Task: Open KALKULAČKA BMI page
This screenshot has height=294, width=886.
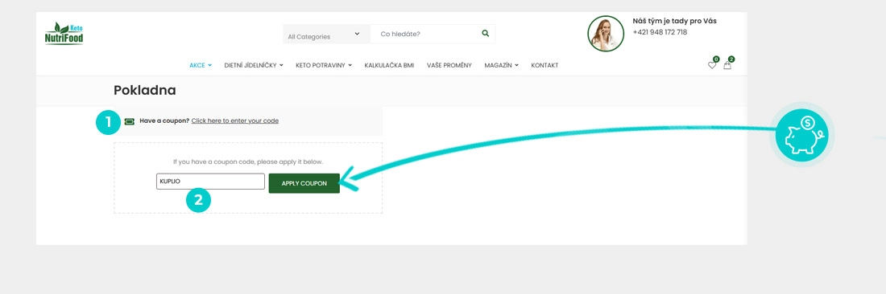Action: tap(389, 65)
